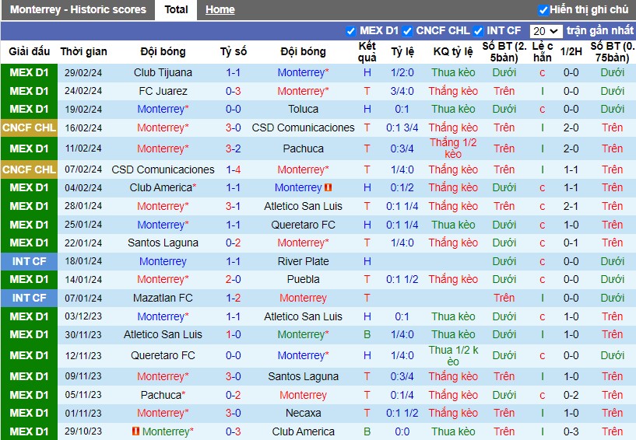Click Thắng 1/2 kèo result

pyautogui.click(x=453, y=148)
